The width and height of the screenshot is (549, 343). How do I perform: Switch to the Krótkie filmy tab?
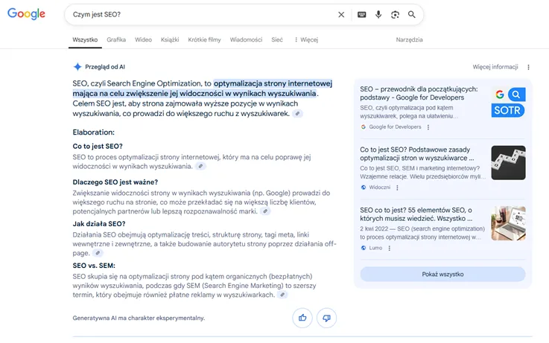tap(204, 39)
